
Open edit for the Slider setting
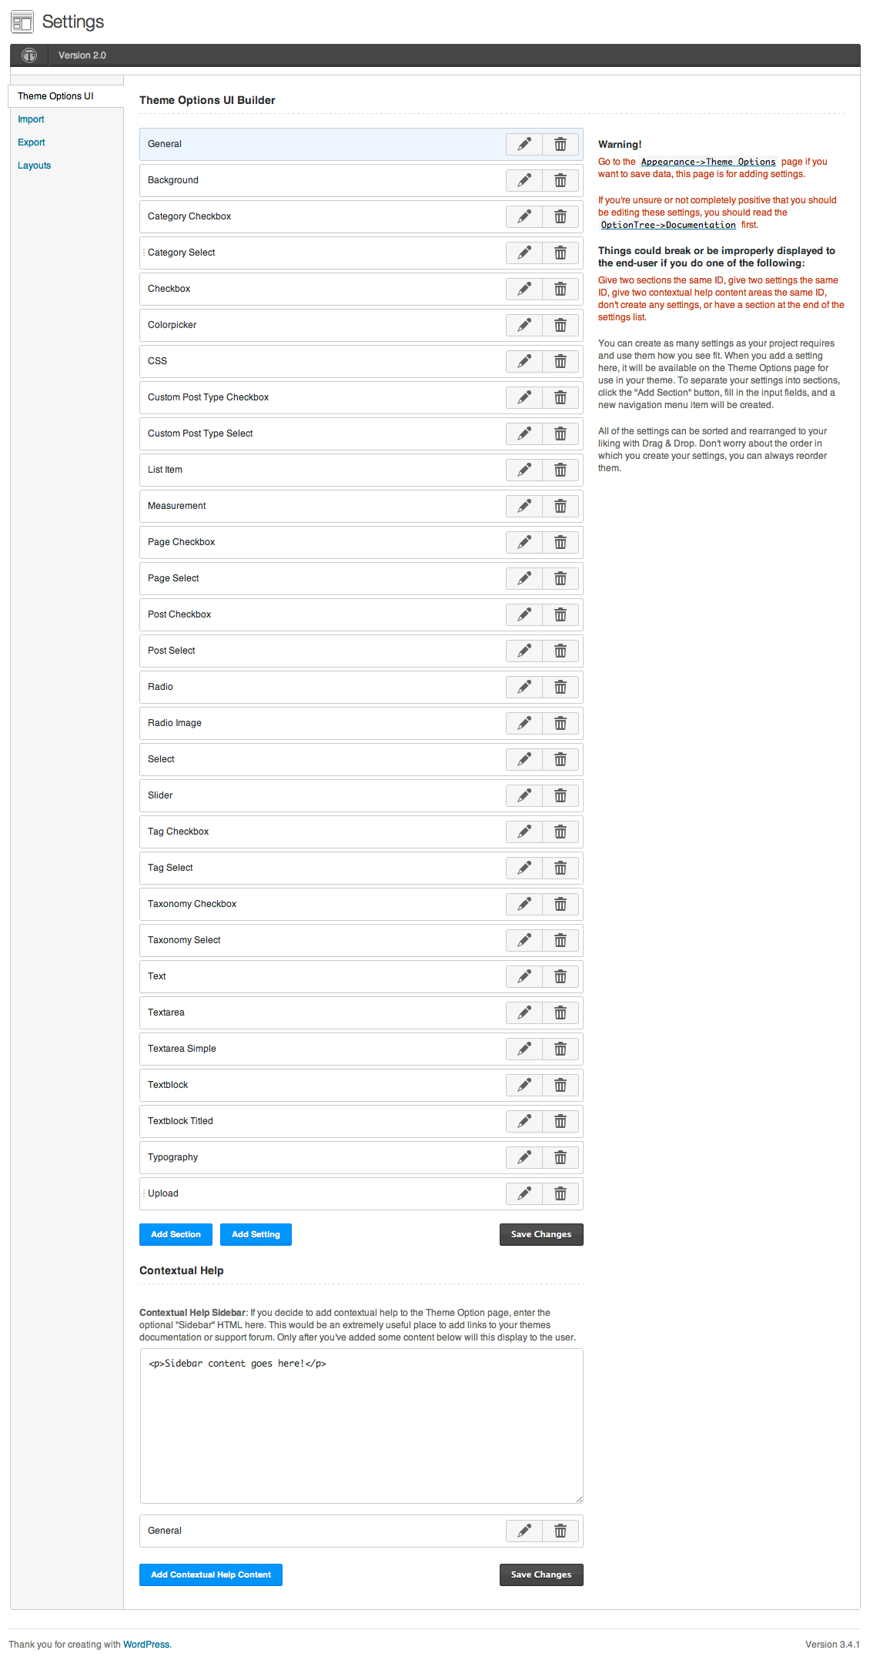(x=524, y=795)
